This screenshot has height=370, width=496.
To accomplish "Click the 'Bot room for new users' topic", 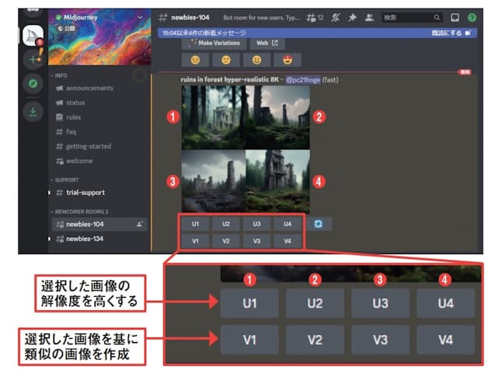I will [x=261, y=18].
